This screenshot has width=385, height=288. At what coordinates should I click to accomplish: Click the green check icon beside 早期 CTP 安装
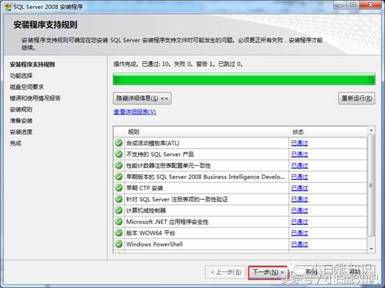[119, 188]
